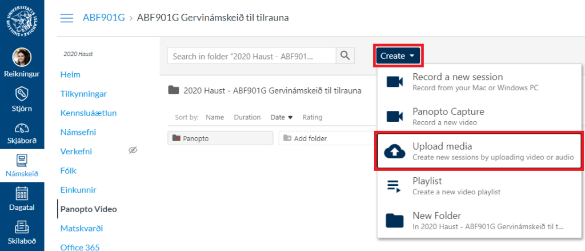This screenshot has width=585, height=251.
Task: Click Add folder button
Action: click(326, 138)
